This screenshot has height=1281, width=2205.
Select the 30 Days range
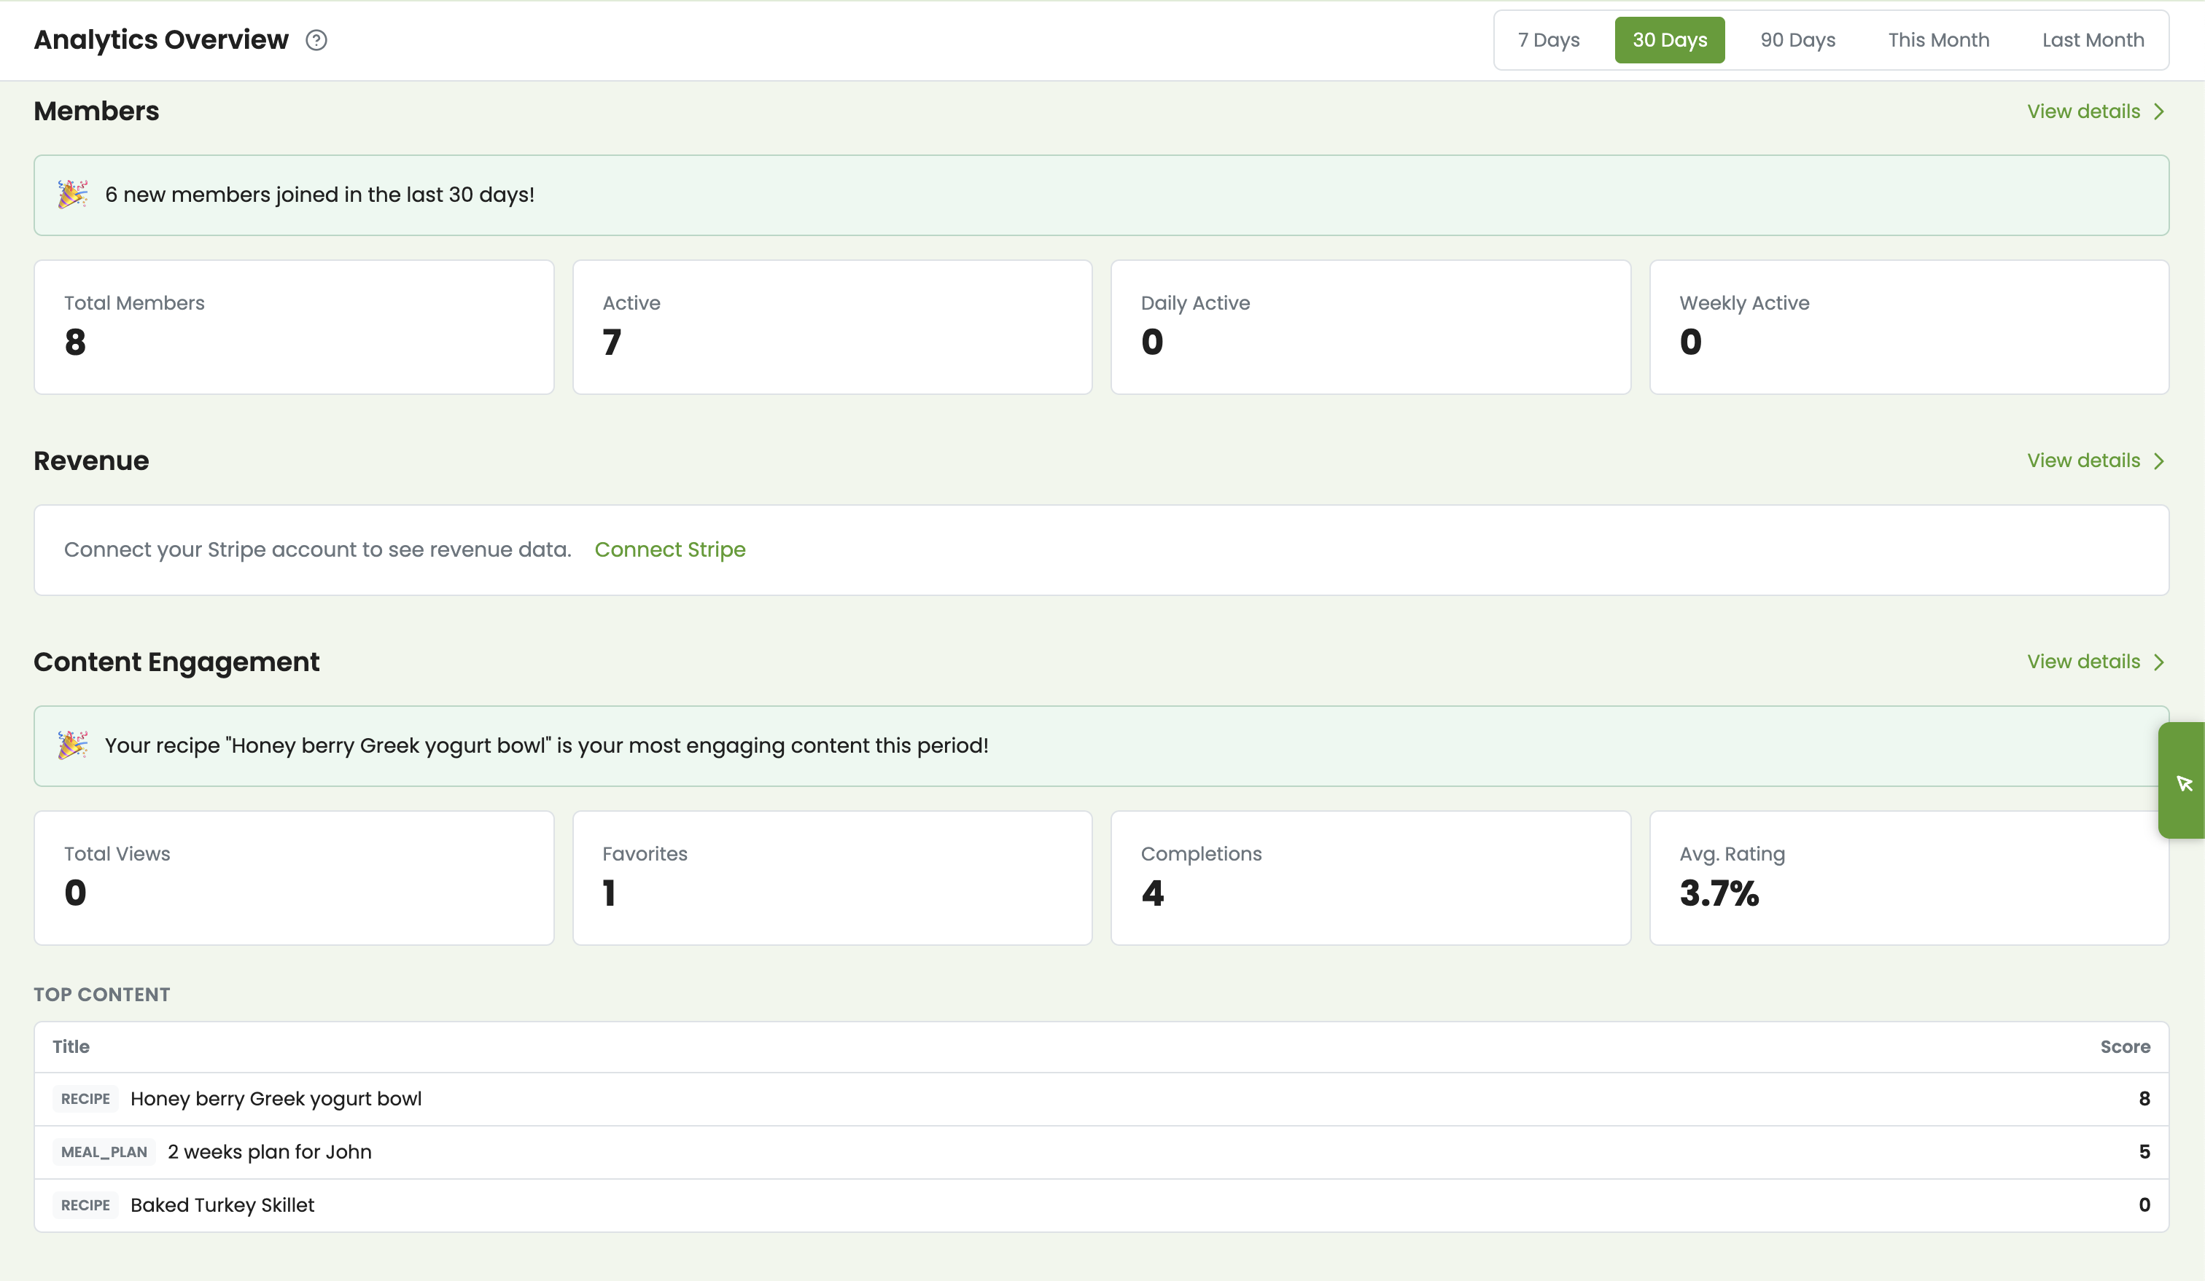tap(1670, 40)
